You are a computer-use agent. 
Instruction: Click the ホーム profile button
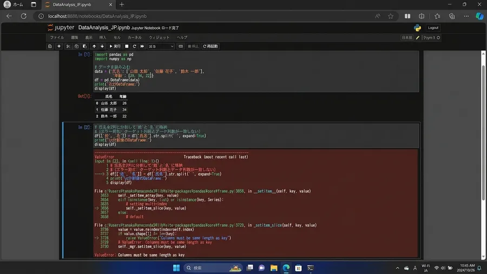[x=14, y=5]
